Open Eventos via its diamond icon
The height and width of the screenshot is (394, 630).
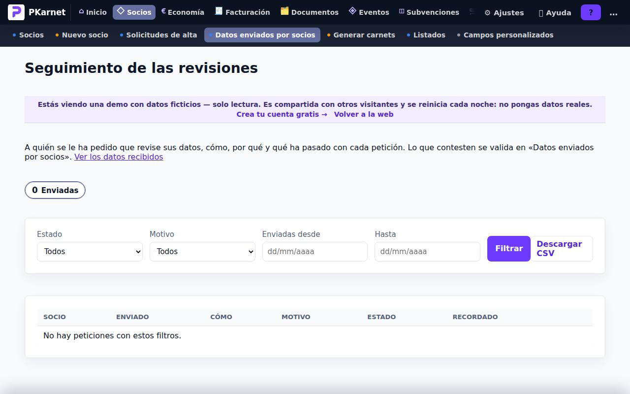(352, 11)
